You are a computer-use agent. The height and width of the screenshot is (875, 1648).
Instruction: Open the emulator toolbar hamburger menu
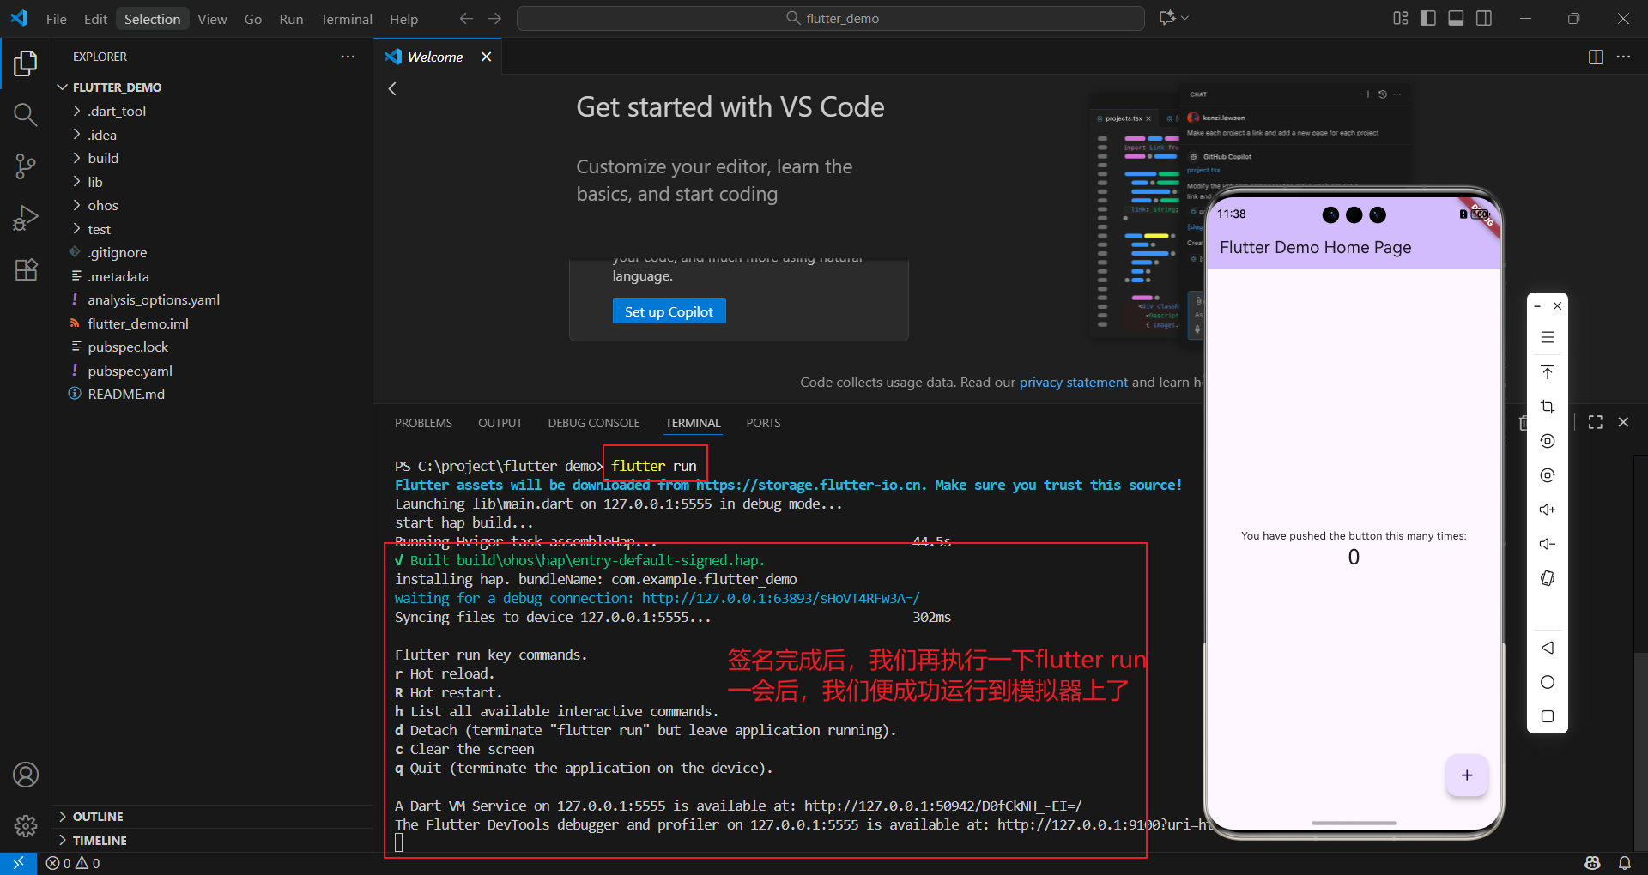click(1548, 337)
